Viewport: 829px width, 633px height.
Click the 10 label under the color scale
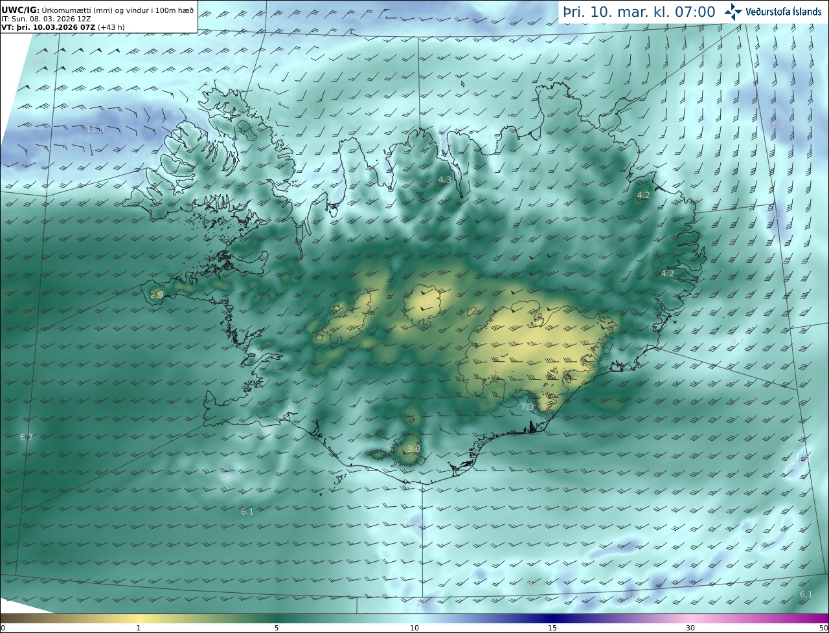pos(414,628)
